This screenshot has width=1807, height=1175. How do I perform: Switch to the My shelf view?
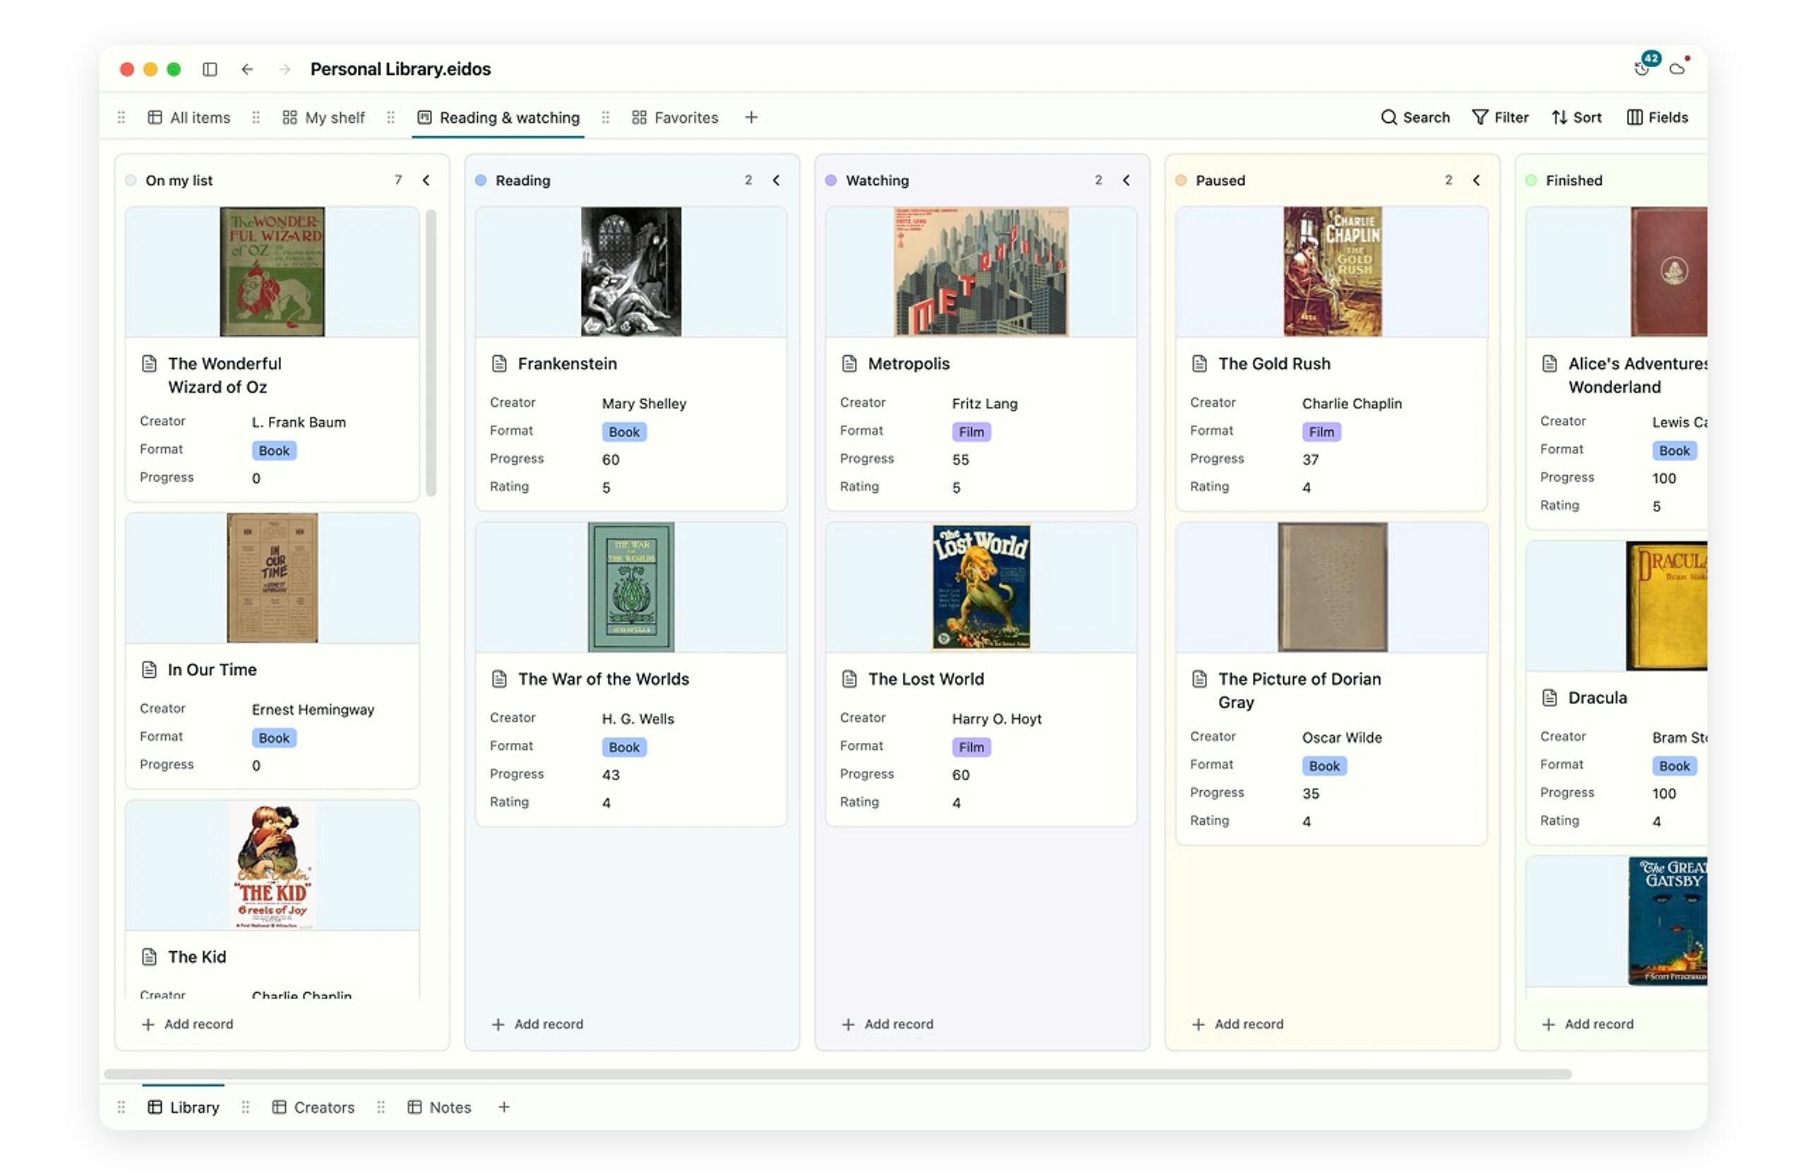(323, 117)
